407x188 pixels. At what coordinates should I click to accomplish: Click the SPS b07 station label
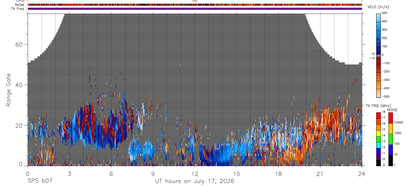coord(40,181)
